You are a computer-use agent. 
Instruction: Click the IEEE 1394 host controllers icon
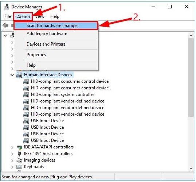coord(19,154)
